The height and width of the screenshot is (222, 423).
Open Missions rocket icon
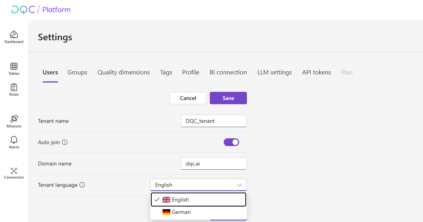pyautogui.click(x=14, y=119)
